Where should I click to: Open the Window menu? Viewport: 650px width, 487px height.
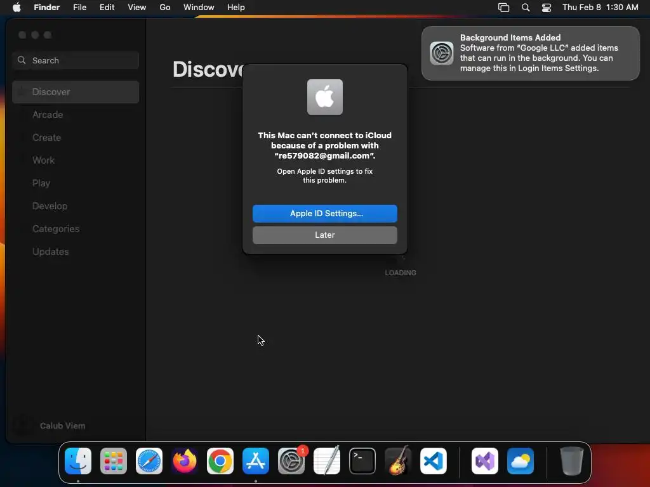click(x=199, y=8)
